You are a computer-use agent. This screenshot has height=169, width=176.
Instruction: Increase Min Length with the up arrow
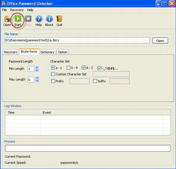tap(37, 67)
